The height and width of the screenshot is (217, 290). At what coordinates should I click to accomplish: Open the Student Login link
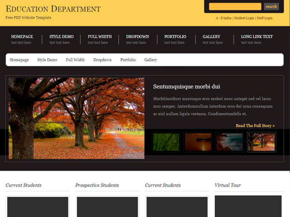pos(244,18)
